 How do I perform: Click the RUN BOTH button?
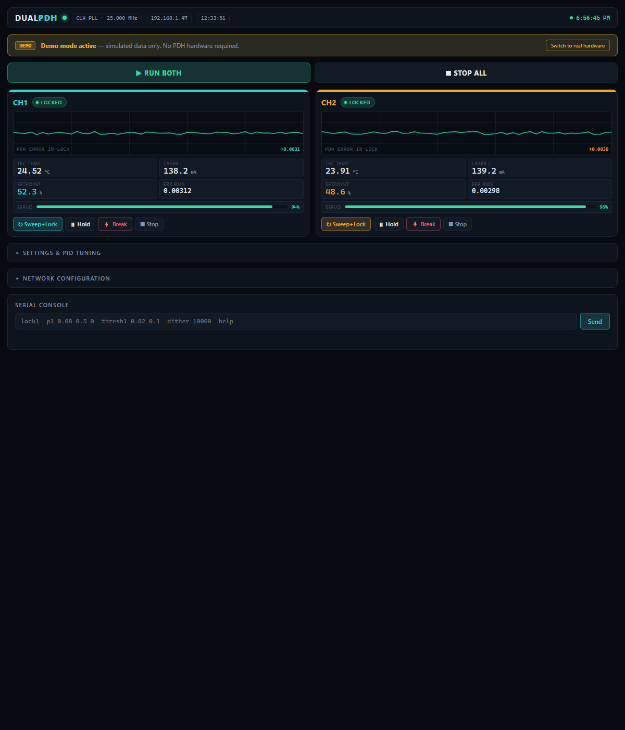coord(159,73)
